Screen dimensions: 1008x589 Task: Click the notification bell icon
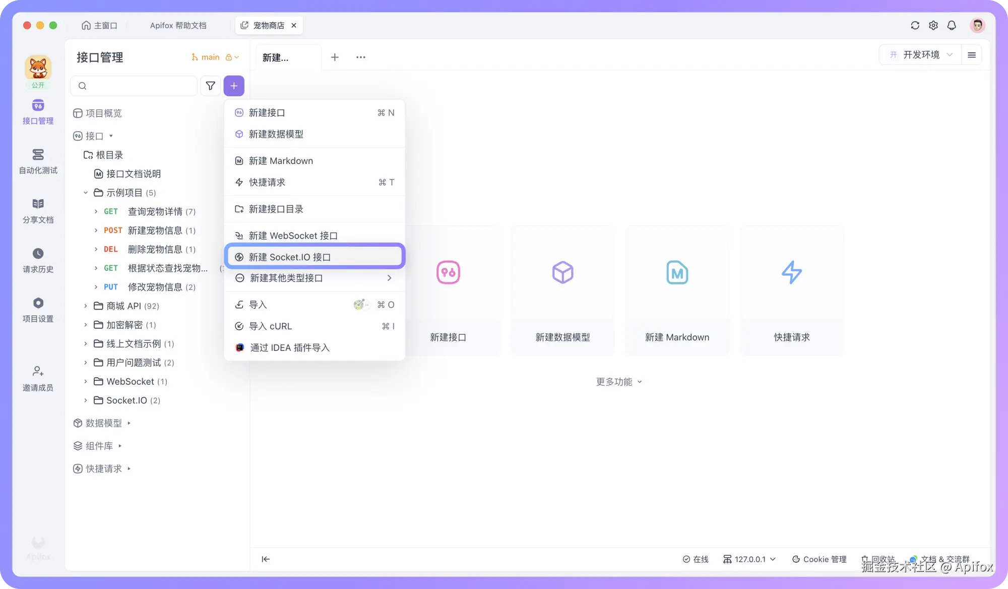point(952,25)
